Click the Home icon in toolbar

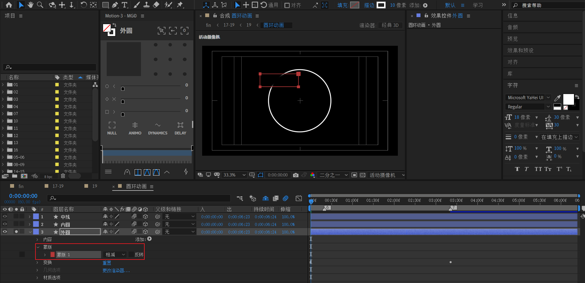tap(9, 5)
